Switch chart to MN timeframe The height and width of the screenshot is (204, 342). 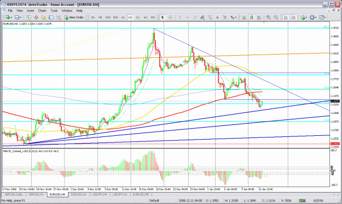pos(153,17)
